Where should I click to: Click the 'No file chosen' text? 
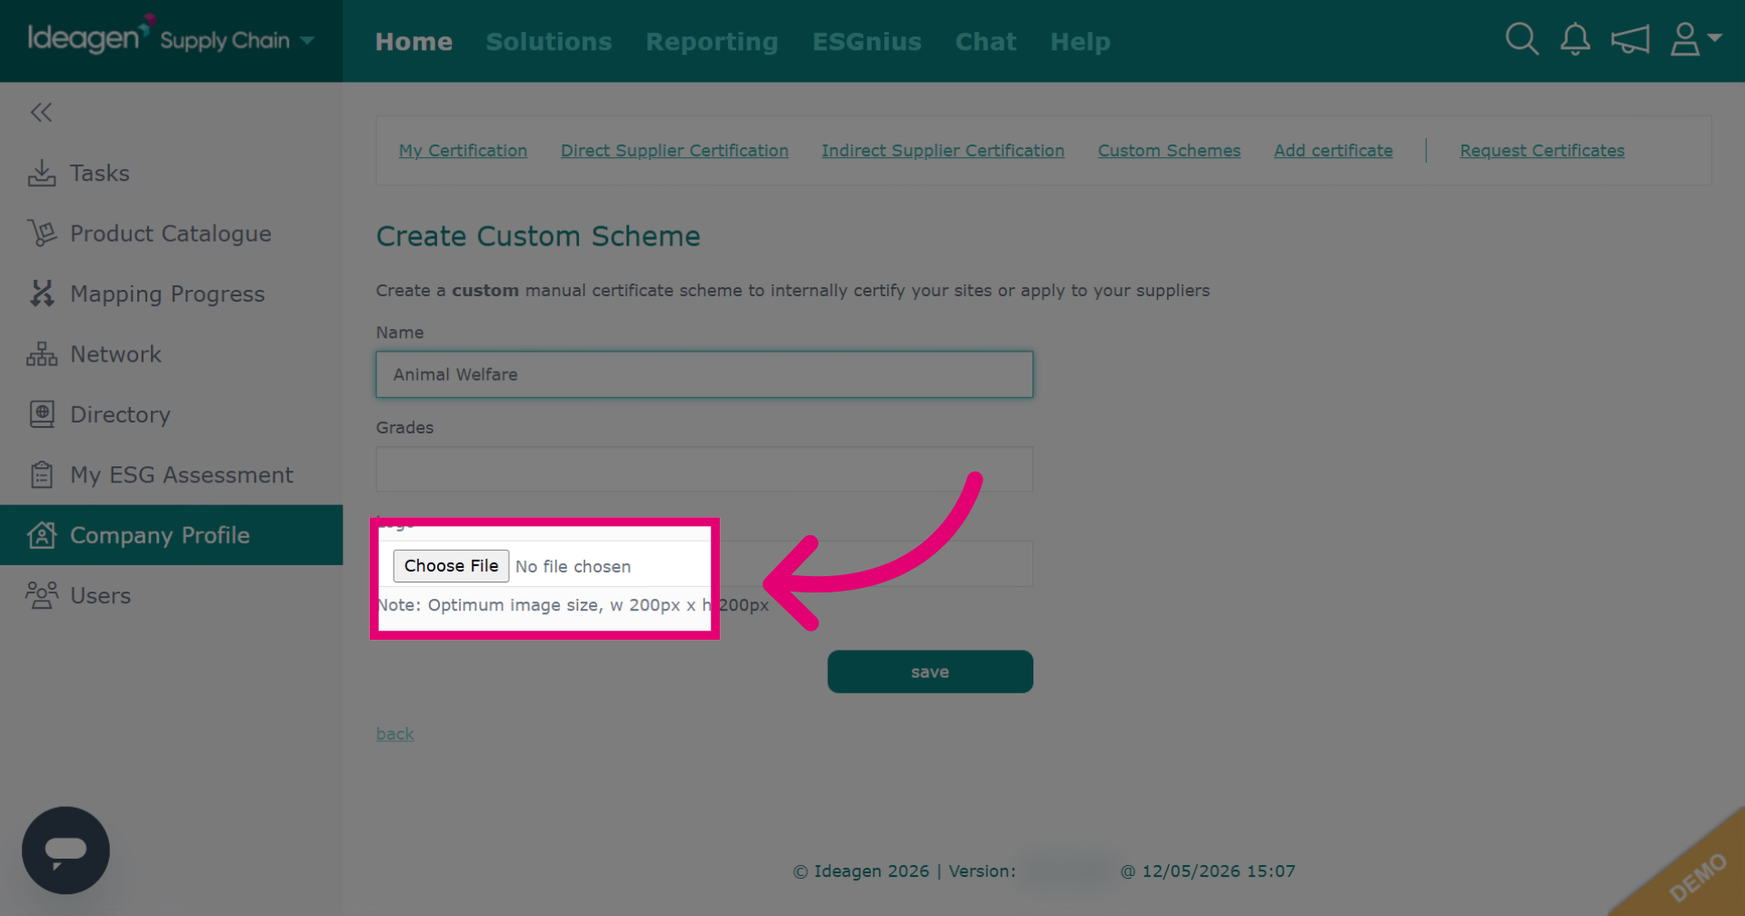(573, 566)
